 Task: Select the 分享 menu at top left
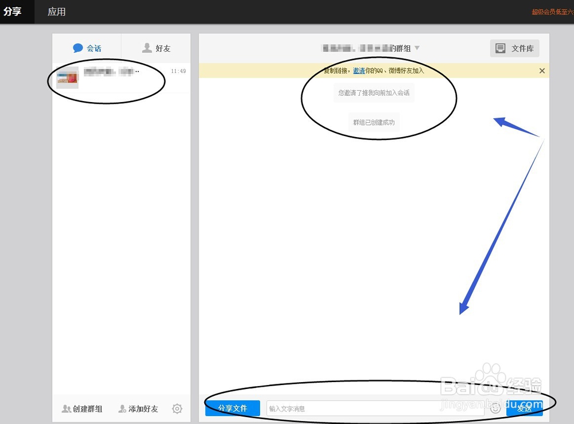(x=13, y=11)
